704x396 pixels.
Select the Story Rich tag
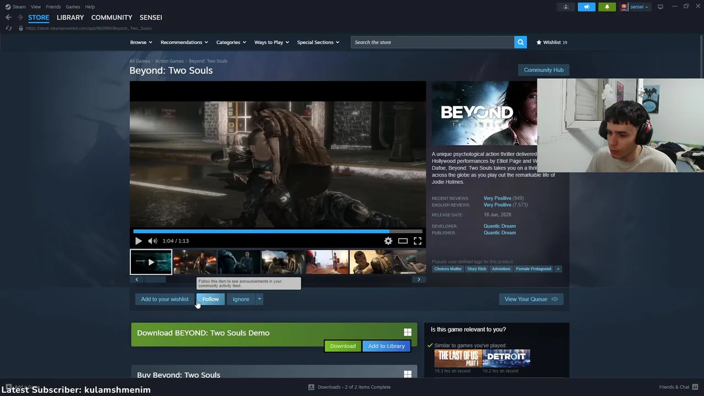[476, 269]
